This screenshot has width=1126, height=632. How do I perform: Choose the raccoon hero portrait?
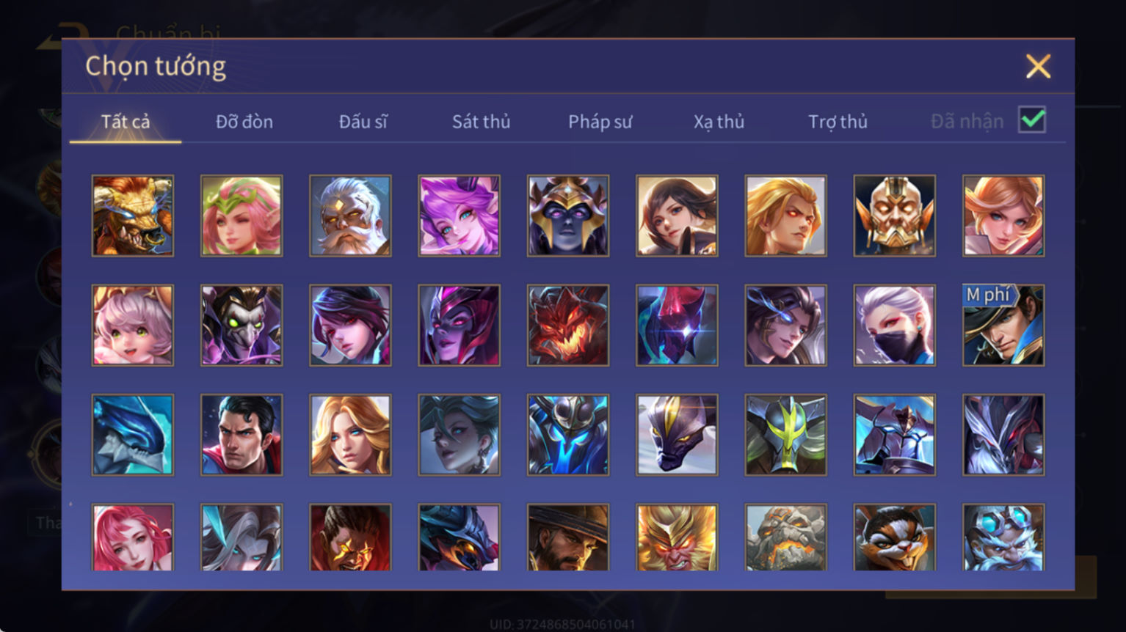point(894,537)
